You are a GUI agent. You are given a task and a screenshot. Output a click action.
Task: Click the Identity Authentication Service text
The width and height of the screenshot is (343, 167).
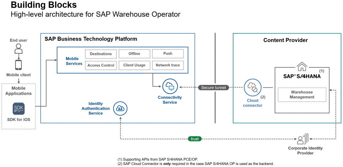[95, 108]
